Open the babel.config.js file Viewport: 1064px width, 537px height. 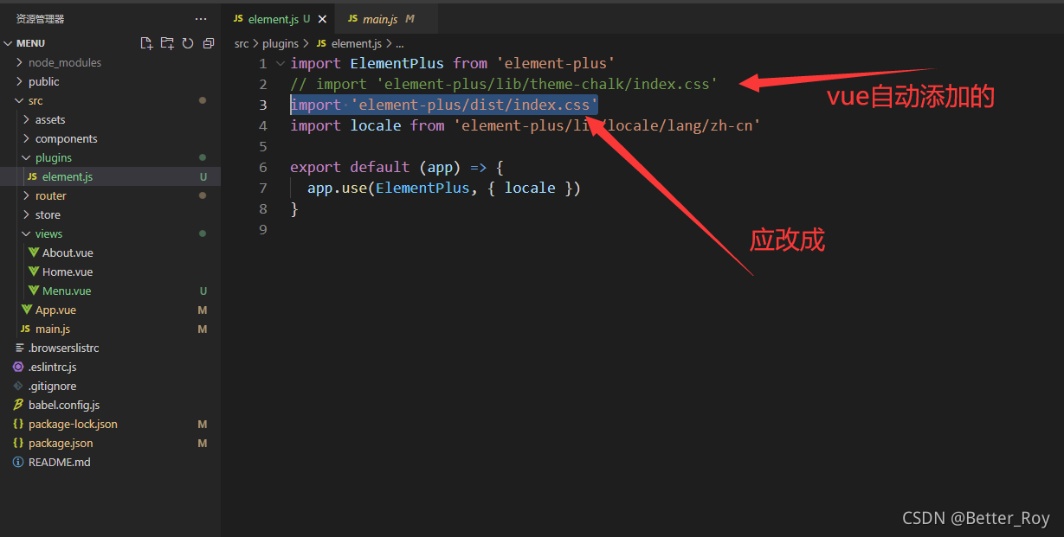[110, 405]
